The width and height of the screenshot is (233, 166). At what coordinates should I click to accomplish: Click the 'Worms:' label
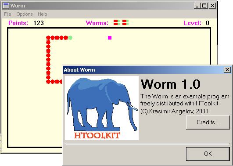tap(97, 23)
